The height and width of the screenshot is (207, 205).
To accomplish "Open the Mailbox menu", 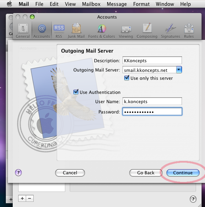I will tap(91, 4).
